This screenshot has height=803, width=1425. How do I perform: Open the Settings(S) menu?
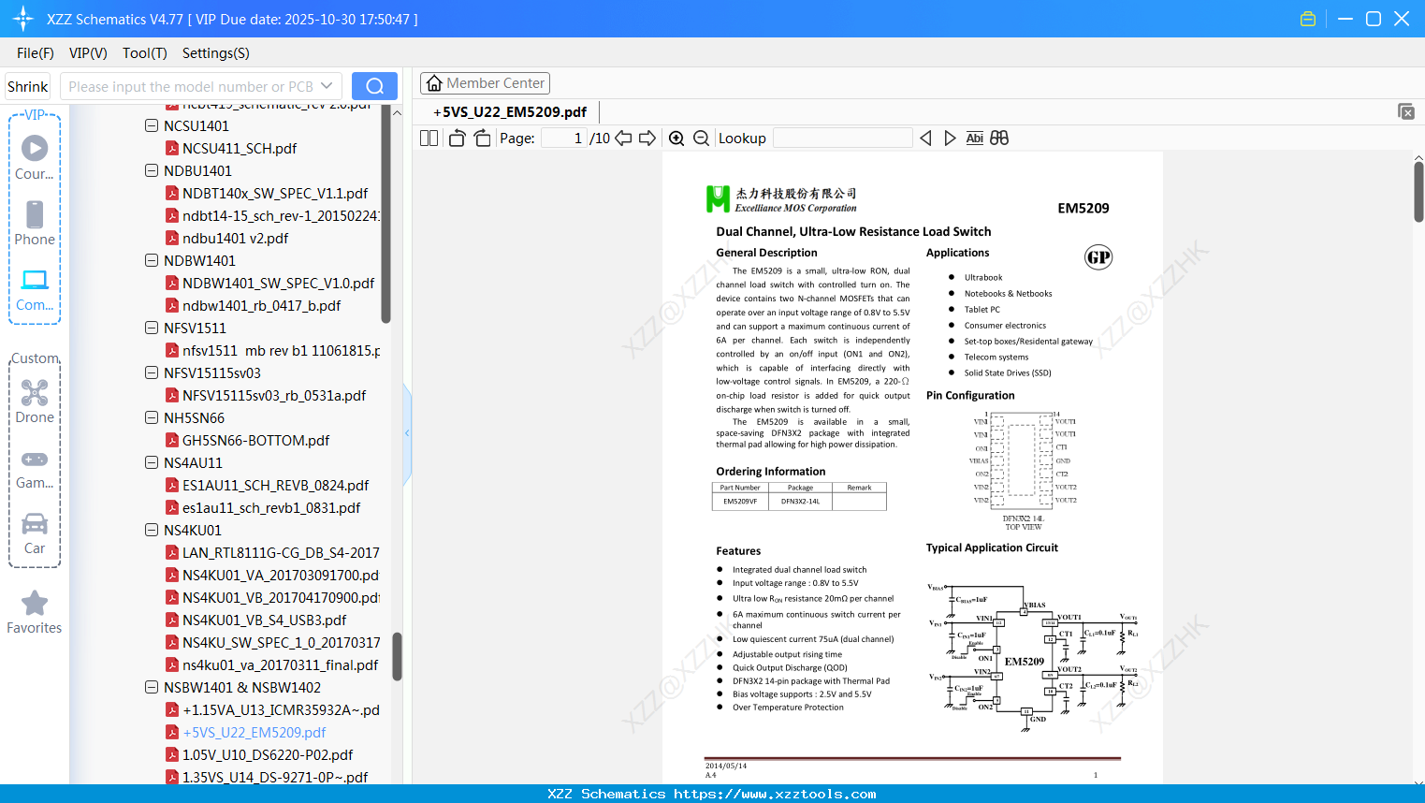point(216,53)
